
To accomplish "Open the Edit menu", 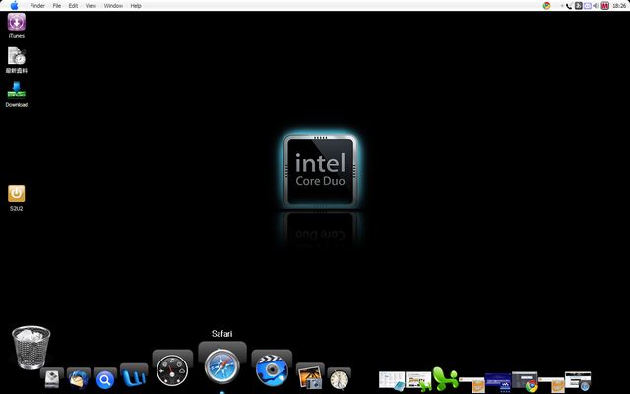I will (x=73, y=6).
